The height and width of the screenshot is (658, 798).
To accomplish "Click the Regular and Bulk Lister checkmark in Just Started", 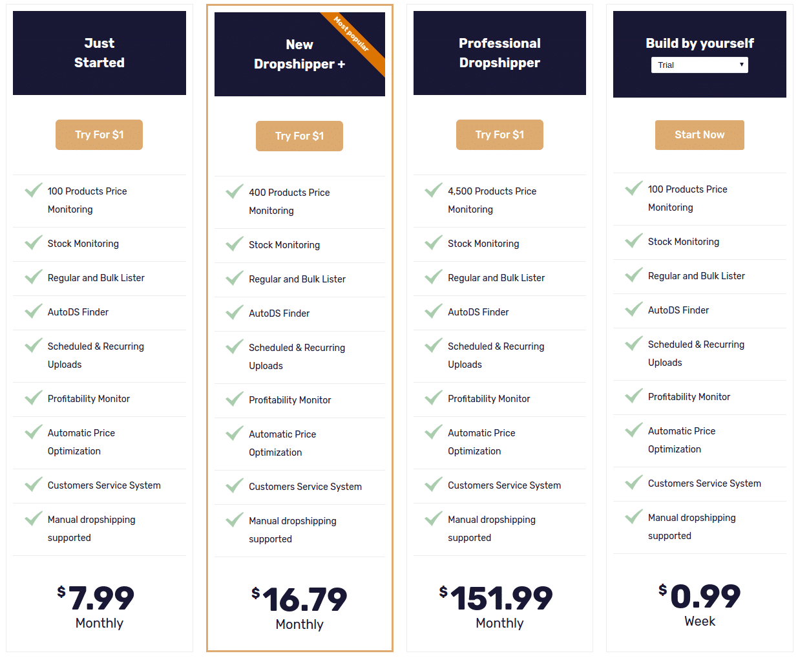I will click(33, 277).
